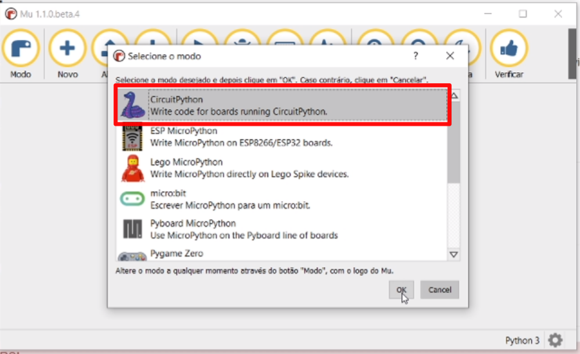Select the micro:bit mode entry
Viewport: 580px width, 354px height.
coord(283,199)
